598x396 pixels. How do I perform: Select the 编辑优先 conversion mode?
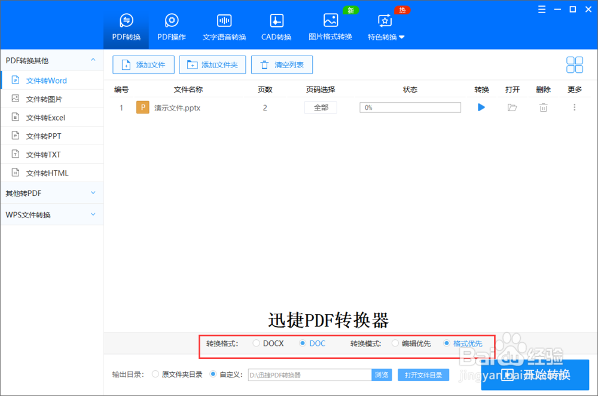pos(395,343)
